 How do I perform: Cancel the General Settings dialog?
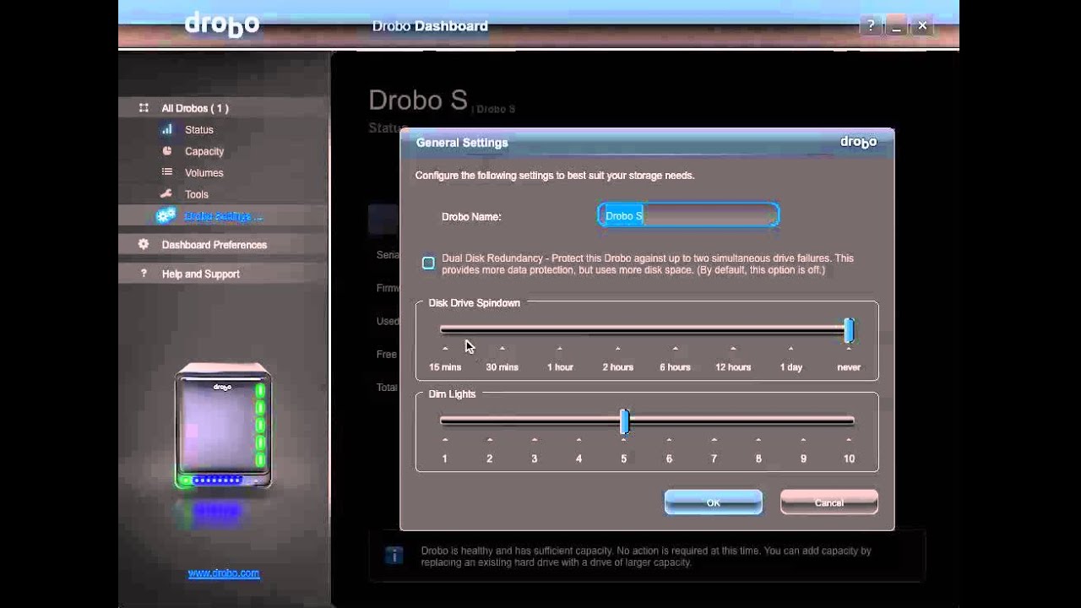click(x=829, y=502)
